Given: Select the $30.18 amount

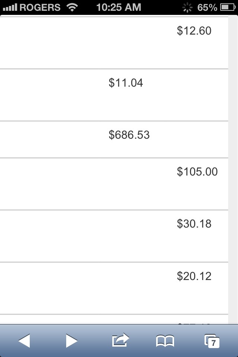Looking at the screenshot, I should 194,223.
